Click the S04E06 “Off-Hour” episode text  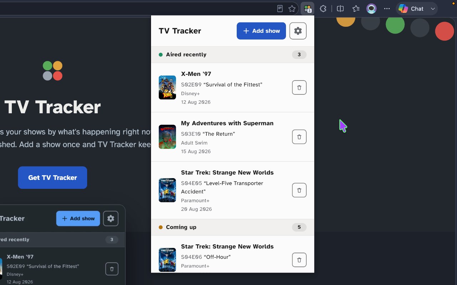(x=206, y=257)
